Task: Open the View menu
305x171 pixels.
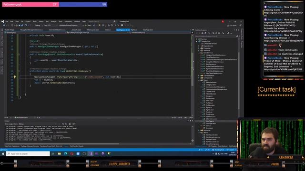Action: [x=17, y=21]
